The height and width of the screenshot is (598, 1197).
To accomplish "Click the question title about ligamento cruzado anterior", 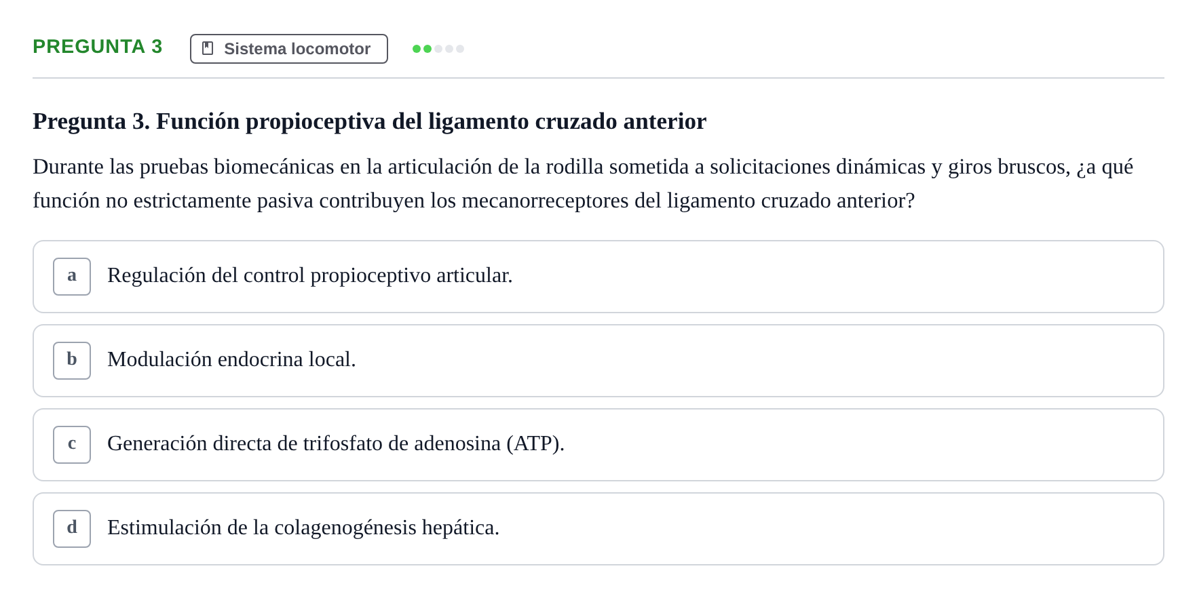I will click(369, 121).
